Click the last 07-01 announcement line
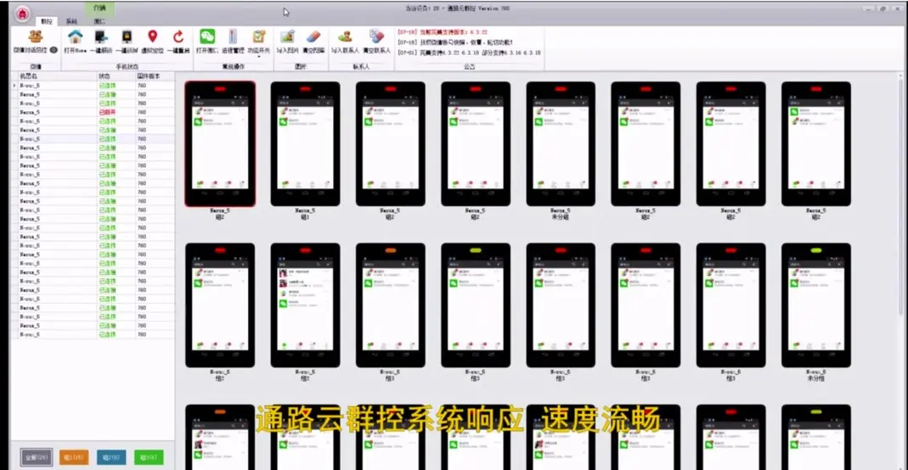Screen dimensions: 908x470 click(469, 53)
